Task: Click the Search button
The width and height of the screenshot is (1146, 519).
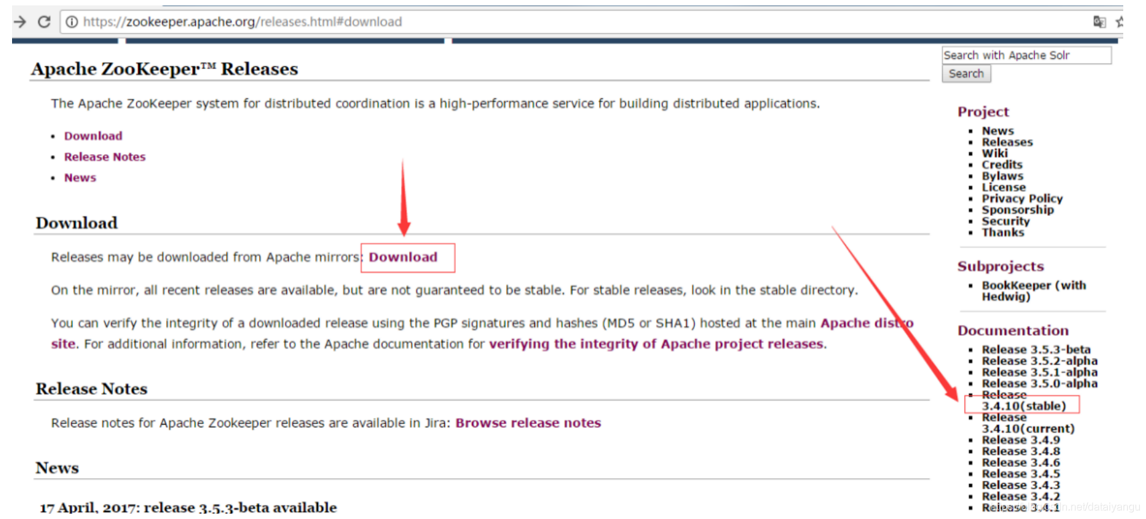Action: coord(966,74)
